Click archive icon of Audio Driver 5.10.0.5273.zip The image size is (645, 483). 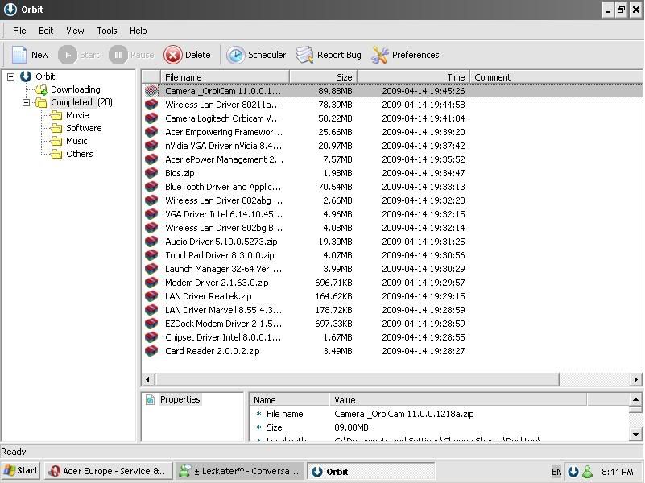(x=151, y=242)
